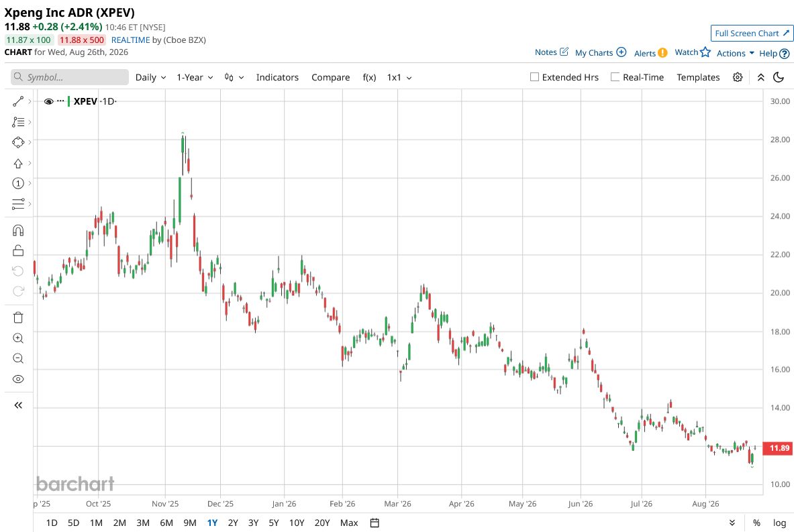Select the 10Y time range
The image size is (794, 532).
coord(297,523)
